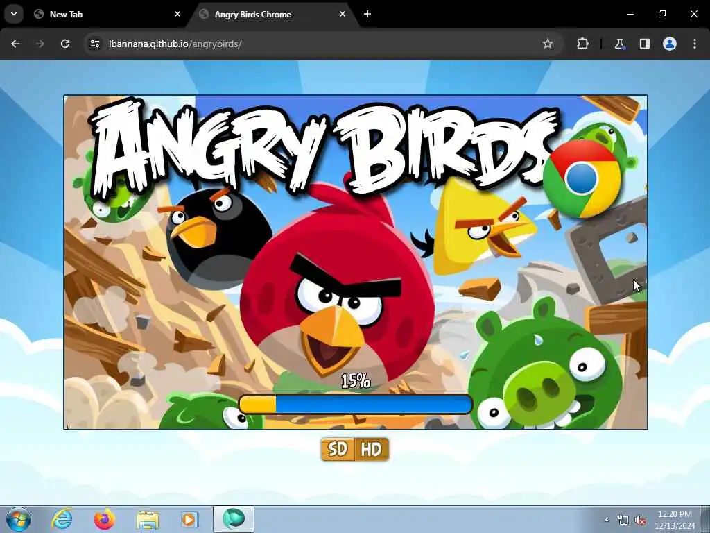Open the Chrome three-dot menu
The image size is (710, 533).
pyautogui.click(x=695, y=44)
